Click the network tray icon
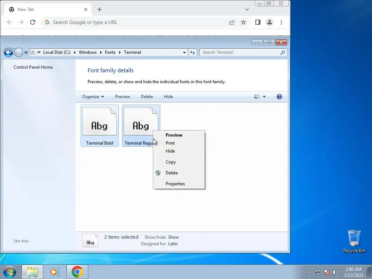The height and width of the screenshot is (279, 372). pos(318,272)
